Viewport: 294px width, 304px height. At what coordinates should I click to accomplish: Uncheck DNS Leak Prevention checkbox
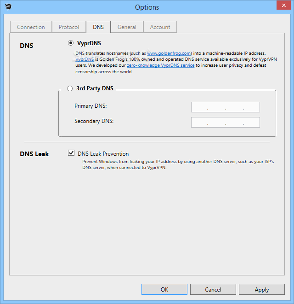pos(71,153)
